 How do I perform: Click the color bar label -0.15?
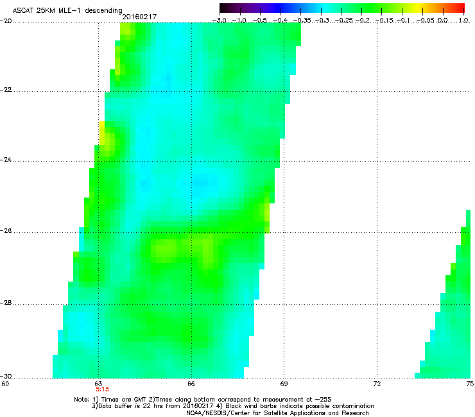(x=384, y=21)
